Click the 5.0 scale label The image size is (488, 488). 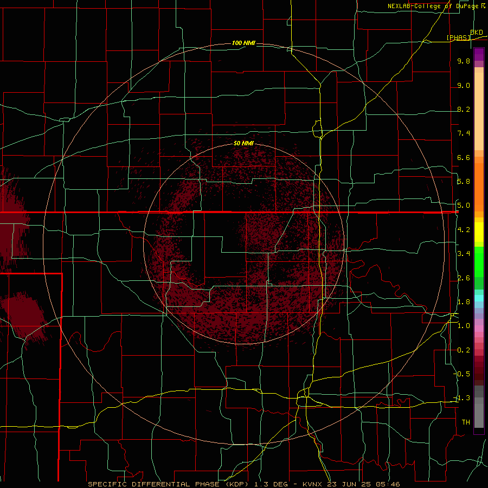coord(464,206)
